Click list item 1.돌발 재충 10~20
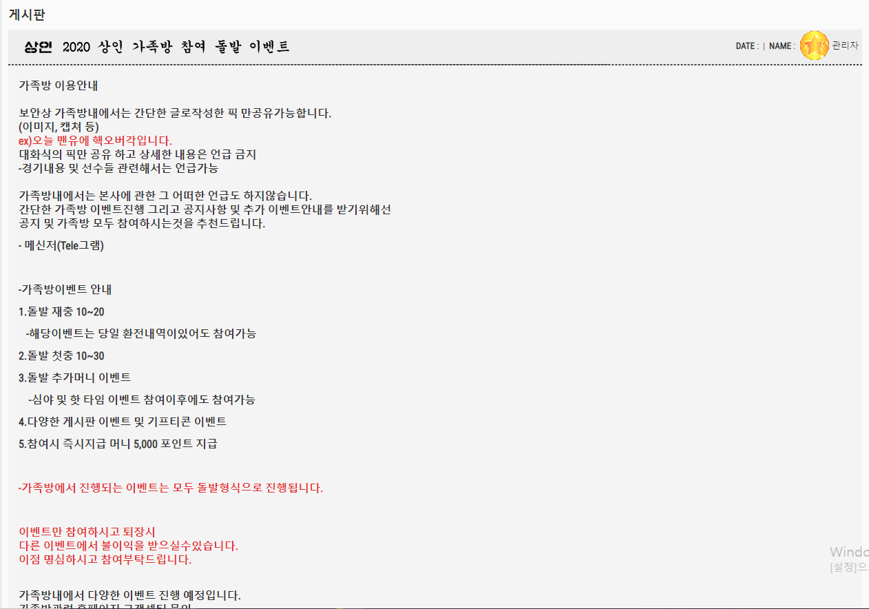869x609 pixels. click(x=61, y=311)
